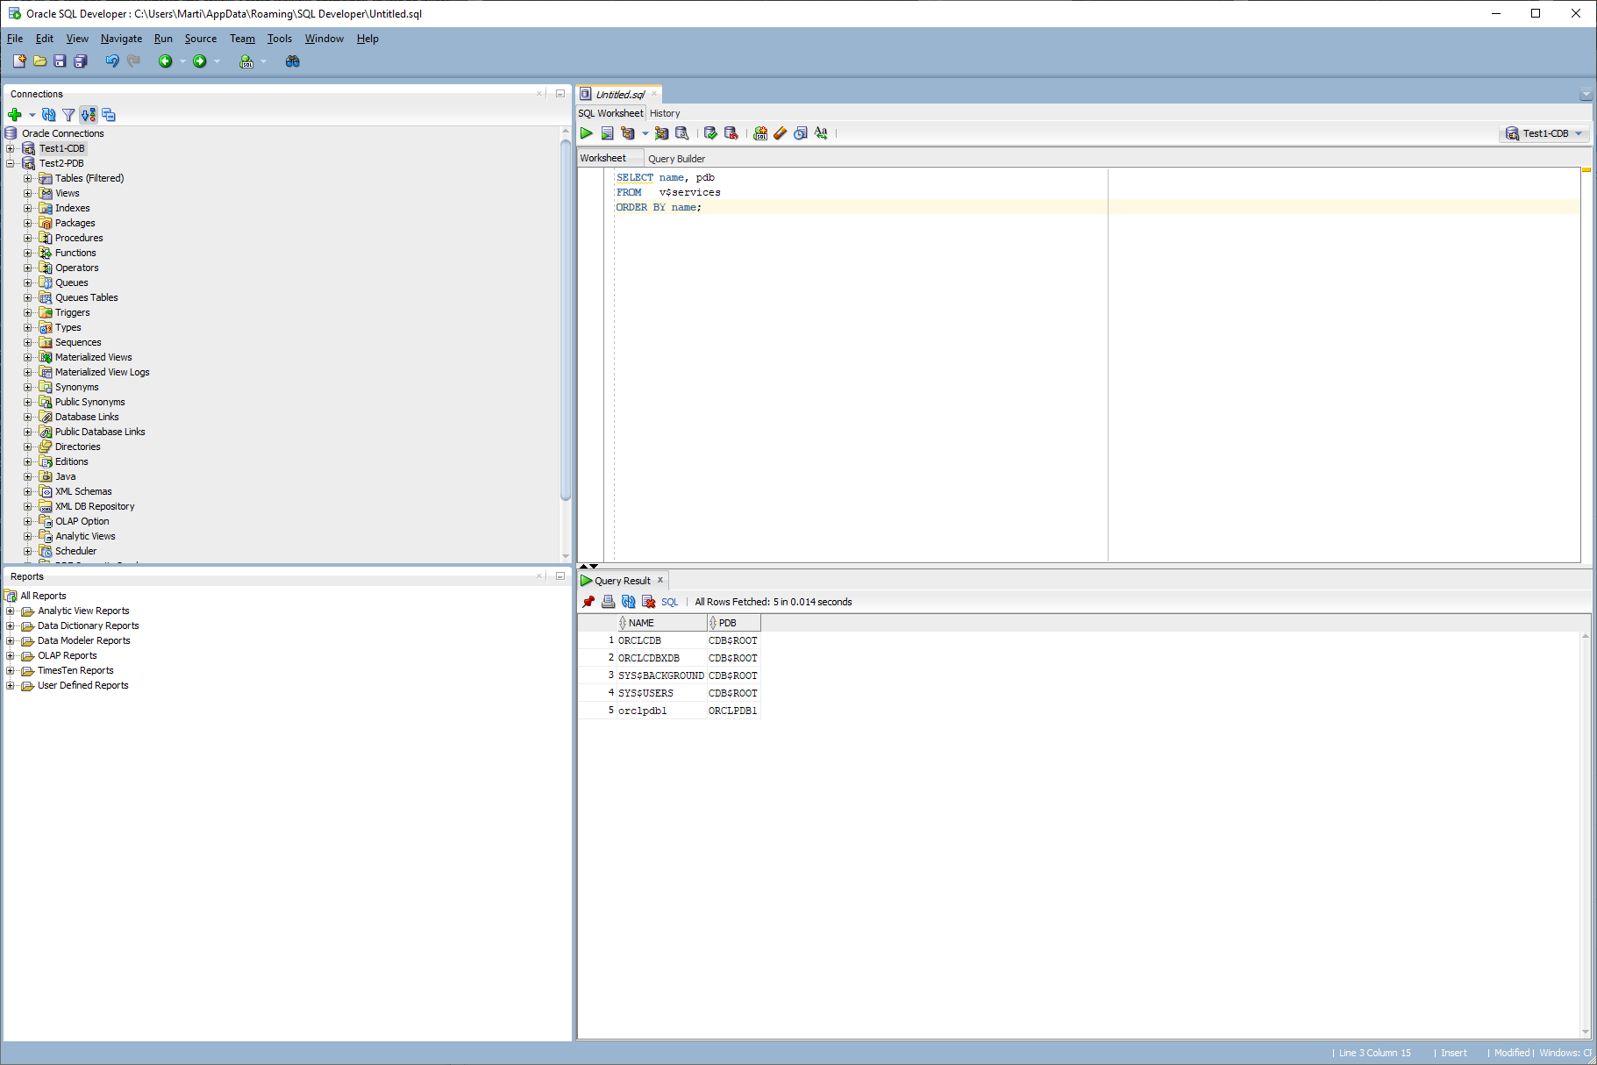Image resolution: width=1597 pixels, height=1065 pixels.
Task: Collapse the Test2-PDB connection node
Action: click(x=11, y=163)
